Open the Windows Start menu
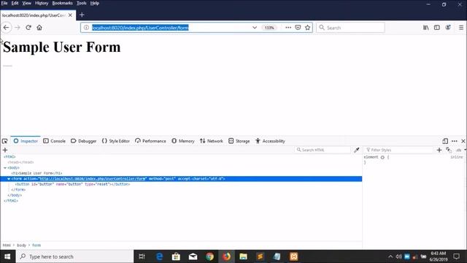The height and width of the screenshot is (263, 467). point(7,256)
